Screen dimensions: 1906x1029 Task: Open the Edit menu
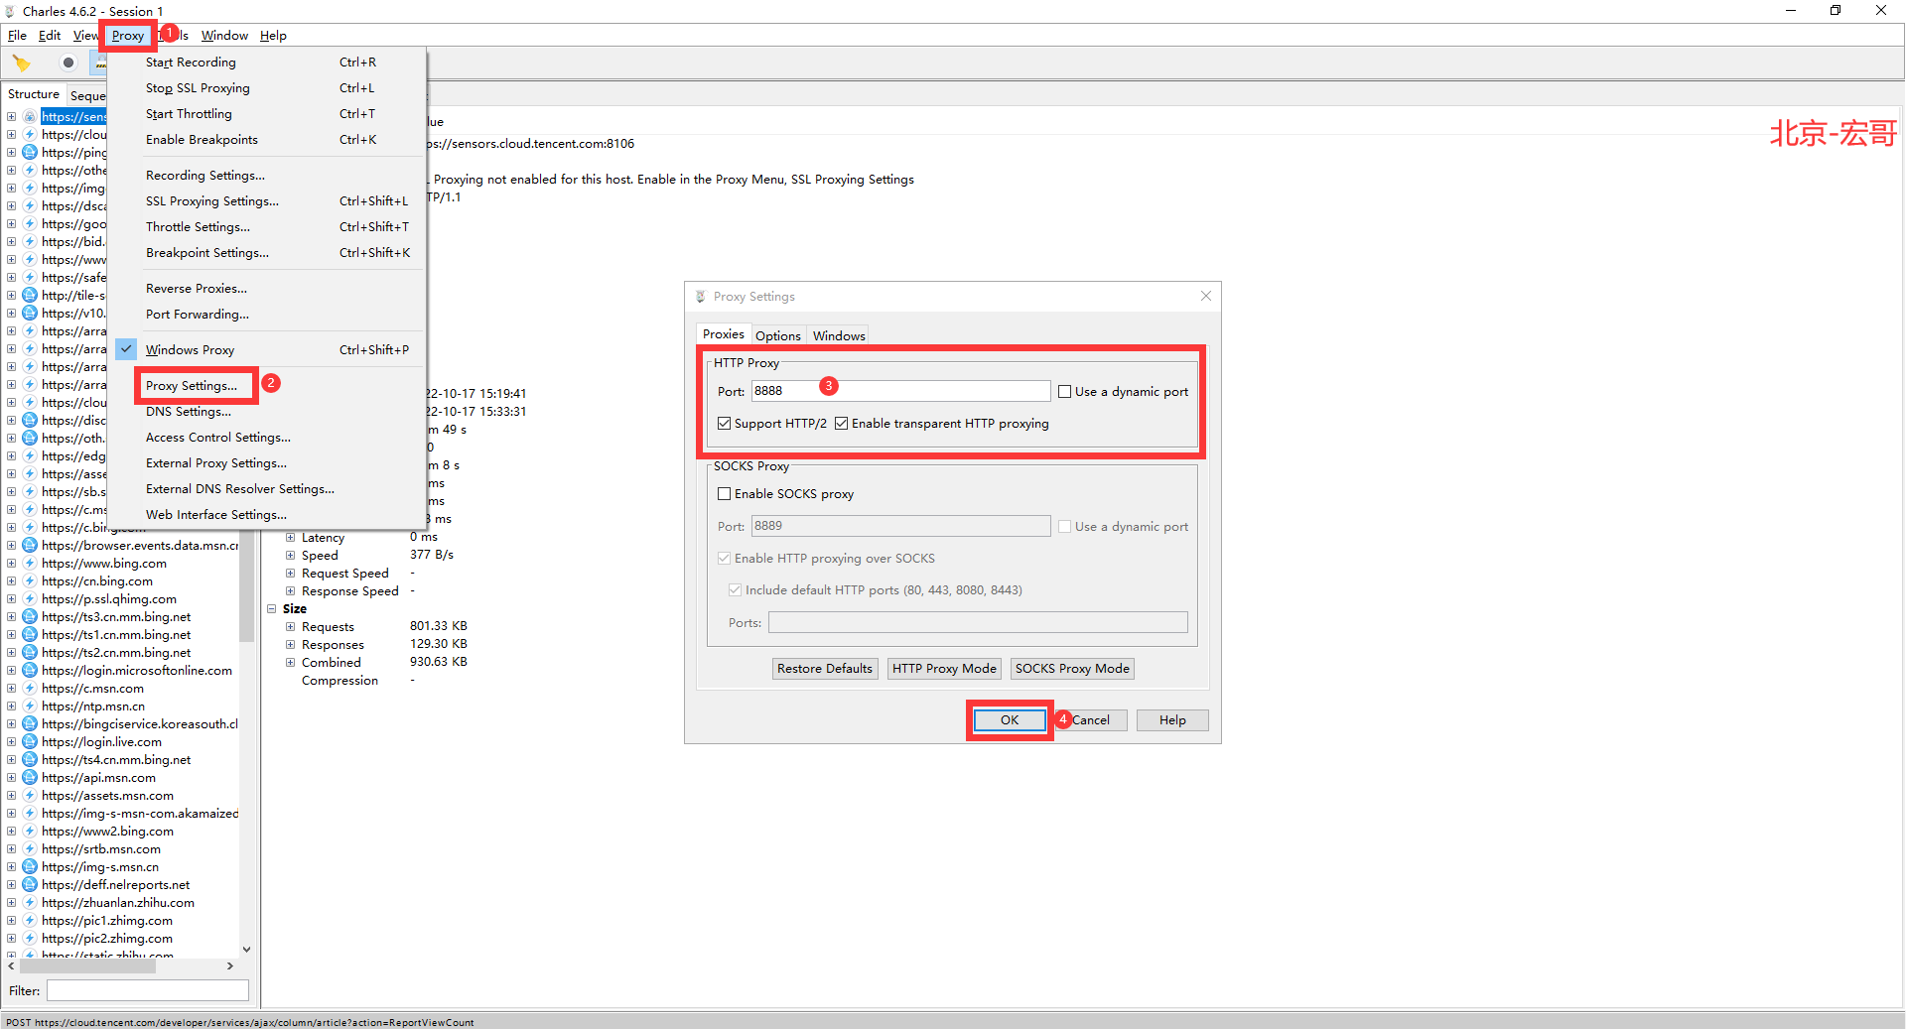point(50,36)
